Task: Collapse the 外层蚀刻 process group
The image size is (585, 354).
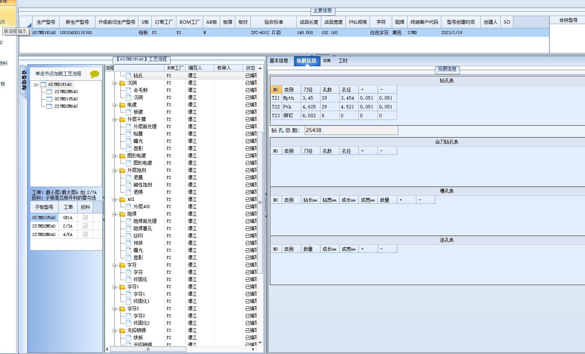Action: pyautogui.click(x=115, y=170)
